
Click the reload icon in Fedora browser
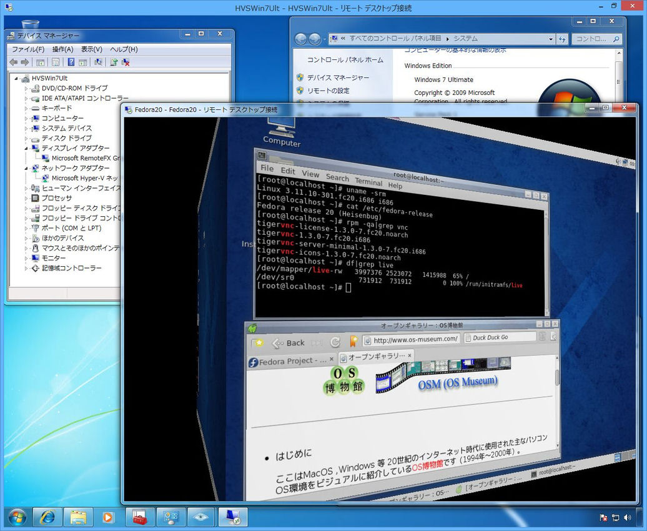click(335, 342)
